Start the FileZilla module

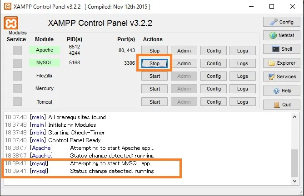click(154, 76)
